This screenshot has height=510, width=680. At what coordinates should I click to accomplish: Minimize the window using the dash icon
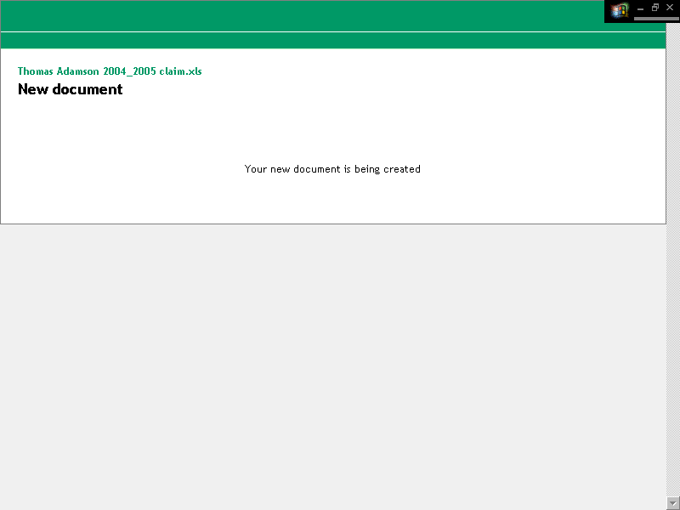tap(640, 8)
